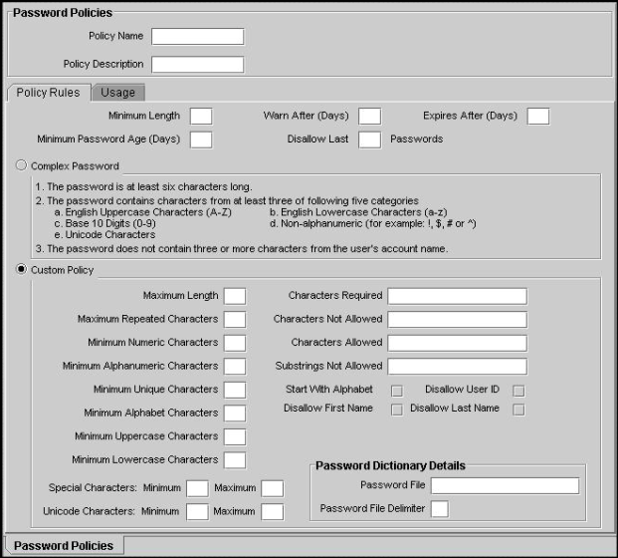Switch to the Policy Rules tab
This screenshot has height=558, width=618.
tap(48, 93)
